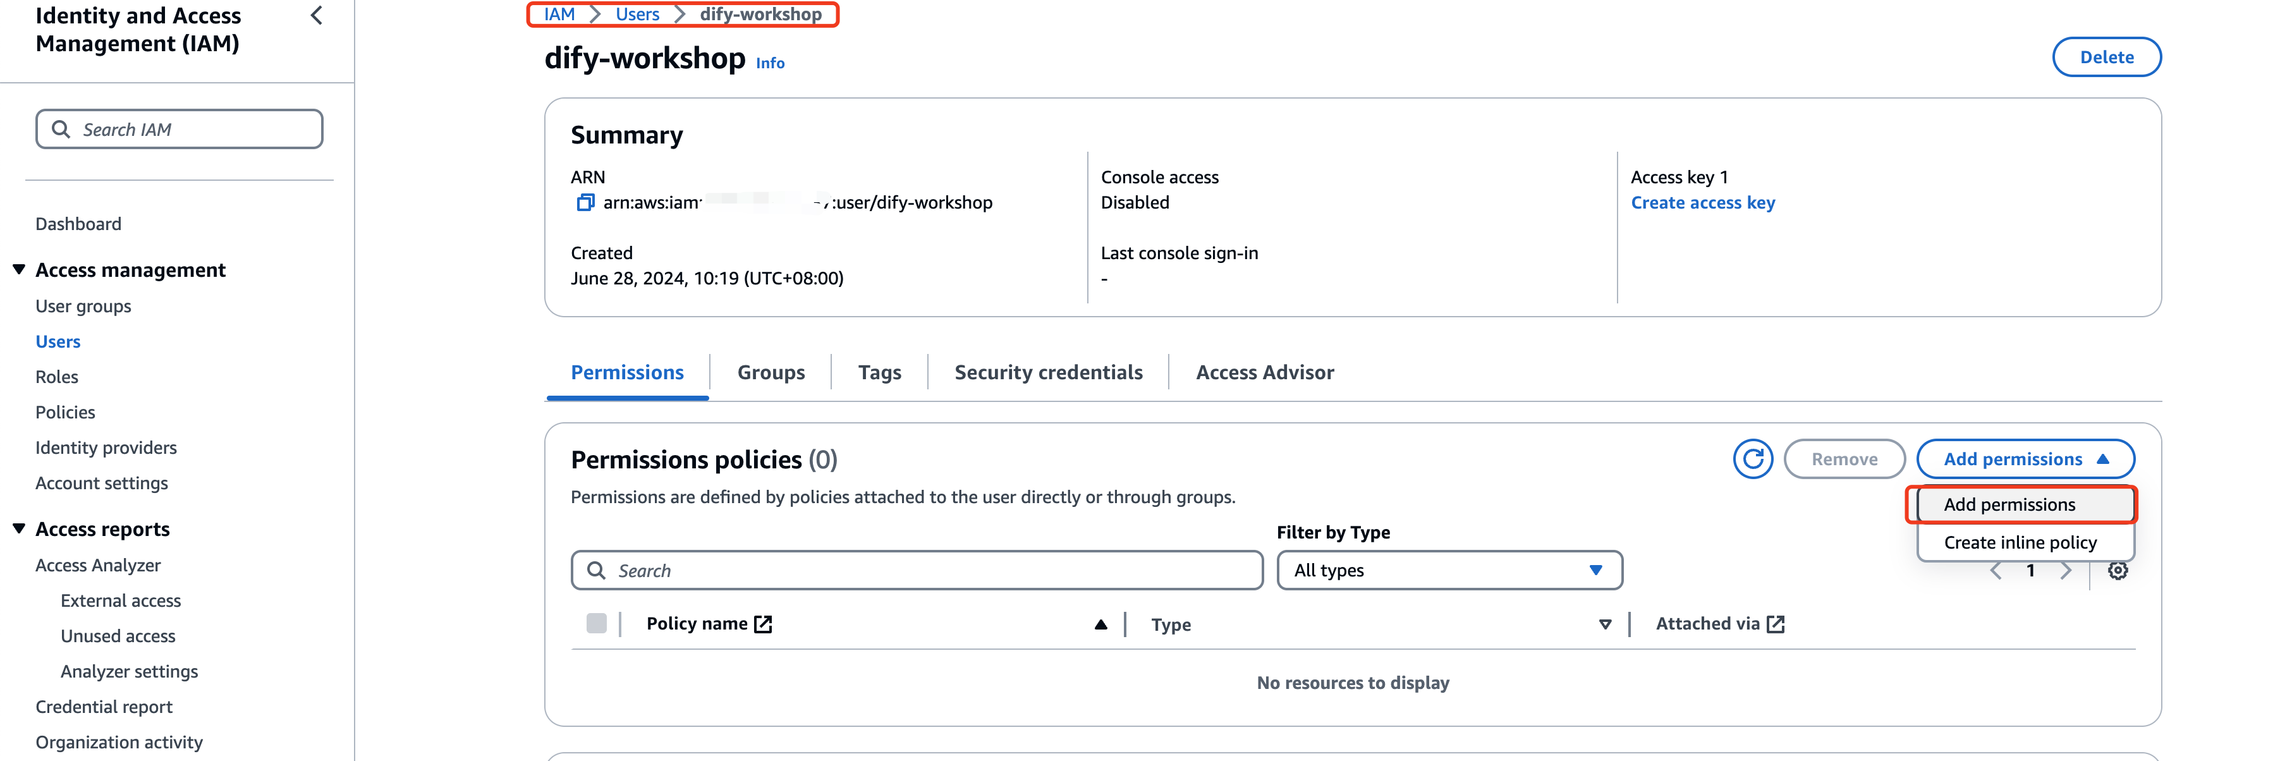Click the Search IAM field
Screen dimensions: 2292x761
[179, 130]
